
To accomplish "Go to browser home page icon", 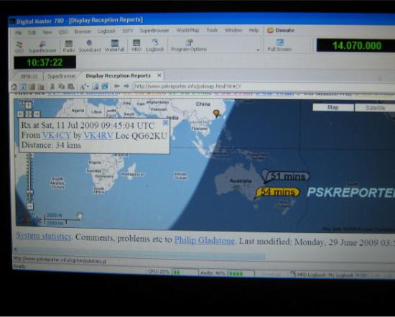I will 14,87.
